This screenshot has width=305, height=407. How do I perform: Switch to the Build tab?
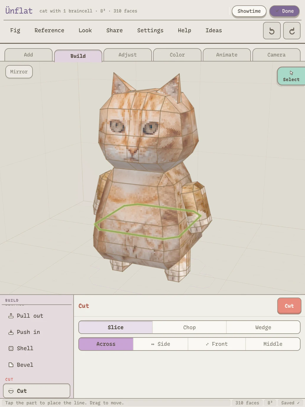point(78,56)
